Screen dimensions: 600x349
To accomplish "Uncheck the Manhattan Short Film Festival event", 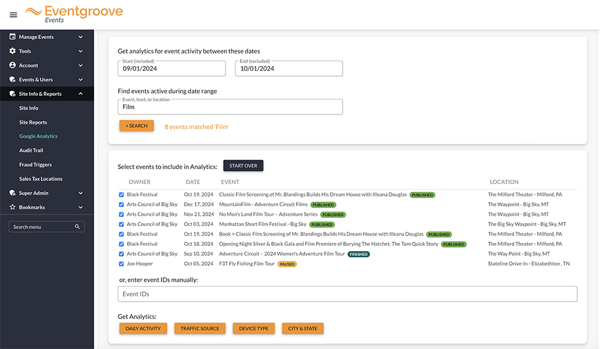I will click(121, 224).
